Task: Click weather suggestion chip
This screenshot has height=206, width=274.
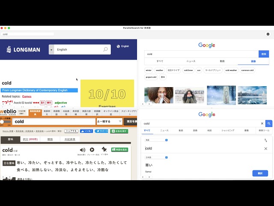Action: tap(159, 70)
